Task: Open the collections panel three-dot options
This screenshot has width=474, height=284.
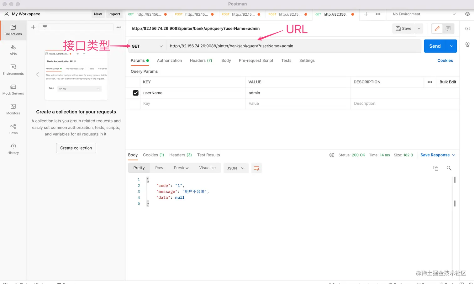Action: [119, 27]
